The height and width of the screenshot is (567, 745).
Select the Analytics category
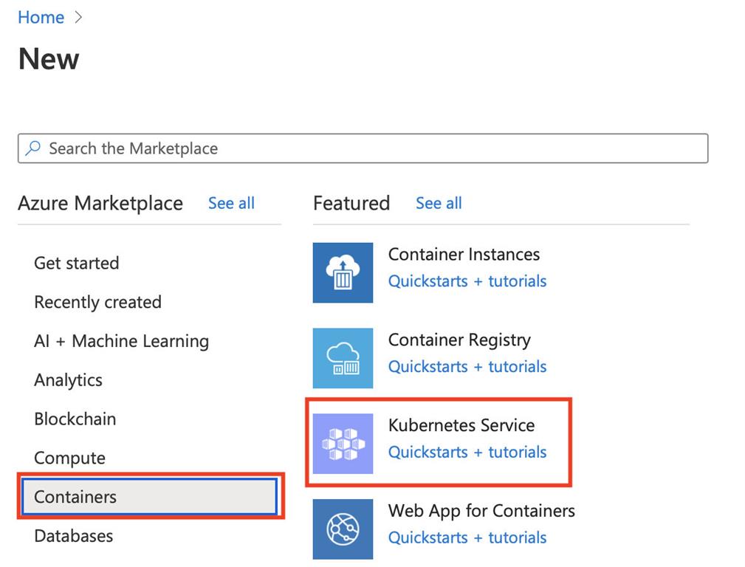(x=68, y=380)
